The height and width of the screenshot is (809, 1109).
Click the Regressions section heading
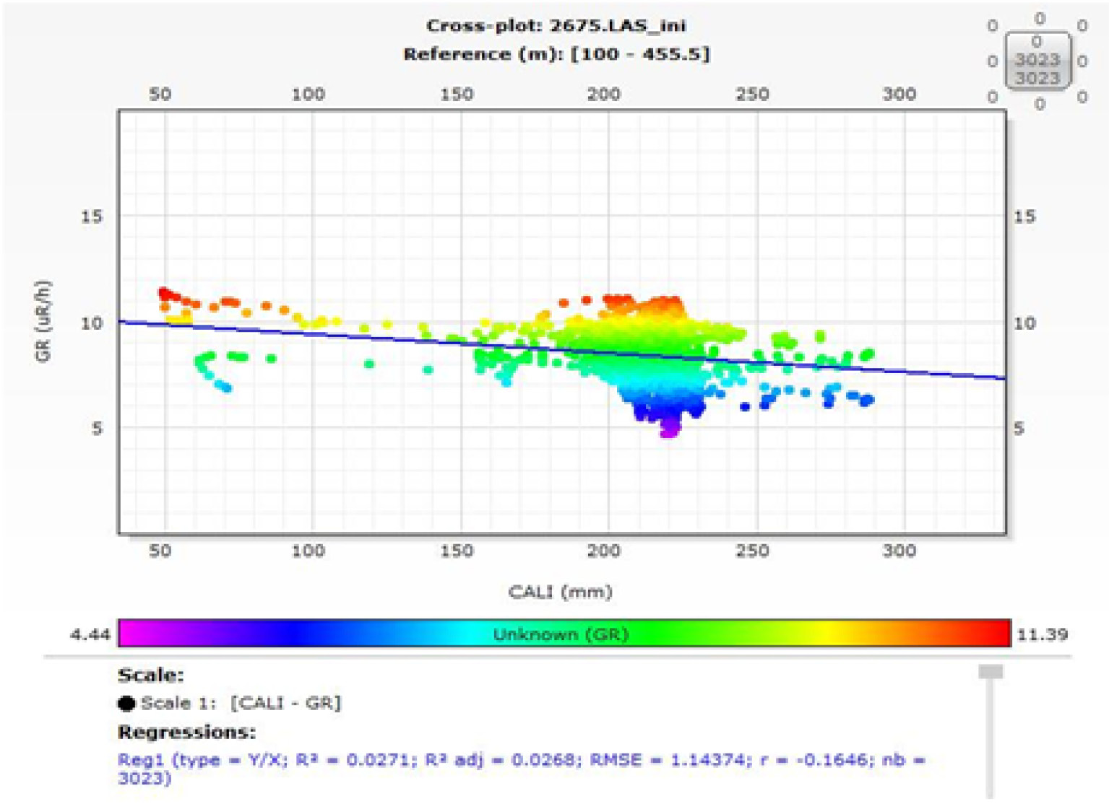pos(186,732)
